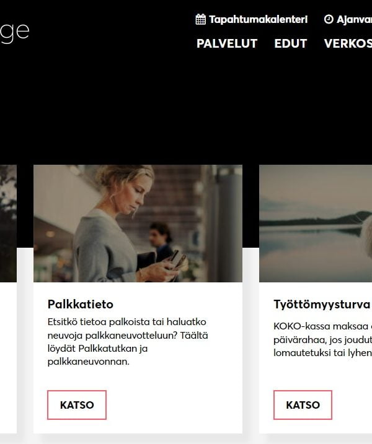Click the KATSO button under Palkkatieto
The image size is (372, 444).
coord(77,405)
